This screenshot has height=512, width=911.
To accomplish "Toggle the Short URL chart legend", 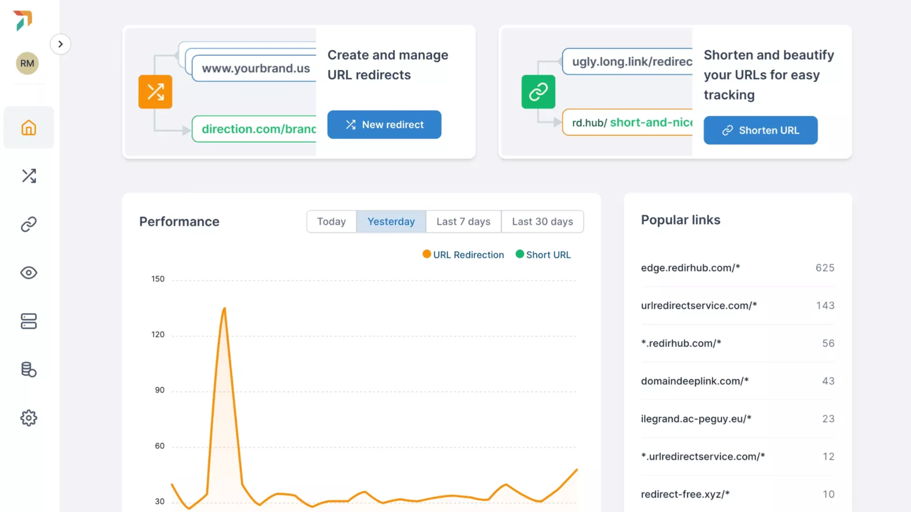I will click(x=543, y=255).
